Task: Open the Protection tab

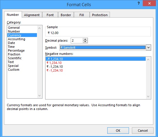Action: click(100, 15)
